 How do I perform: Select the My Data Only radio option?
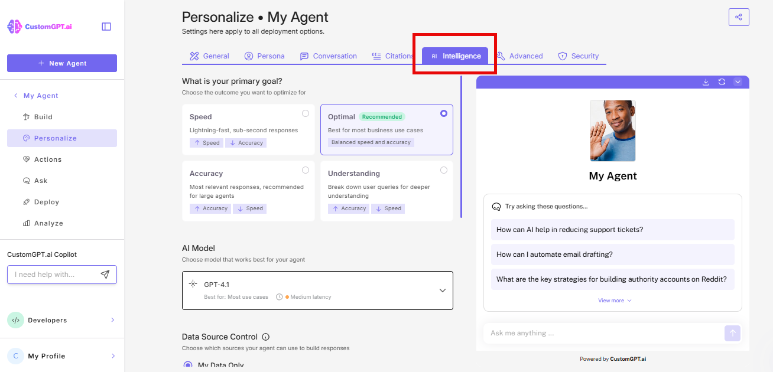pyautogui.click(x=187, y=365)
